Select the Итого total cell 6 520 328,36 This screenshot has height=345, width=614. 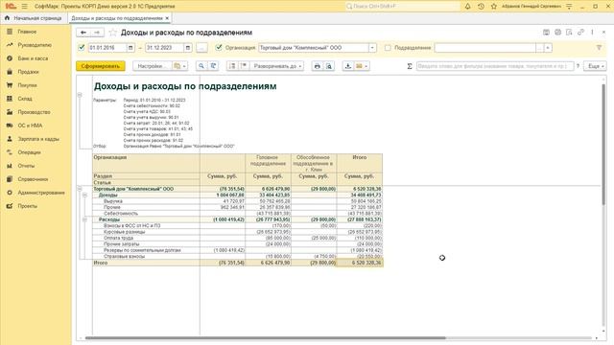[360, 263]
